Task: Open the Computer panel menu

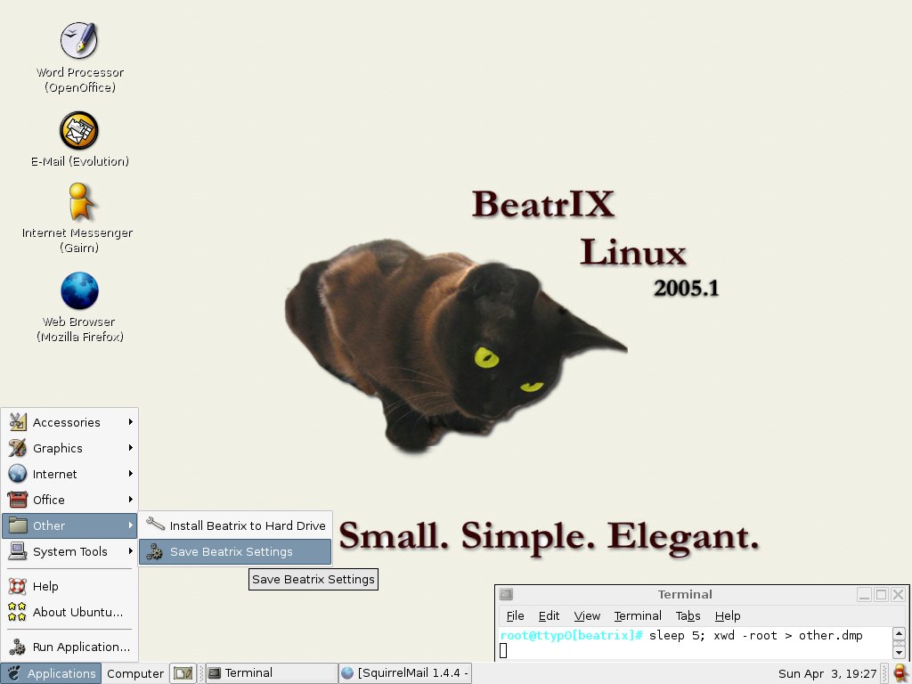Action: (135, 673)
